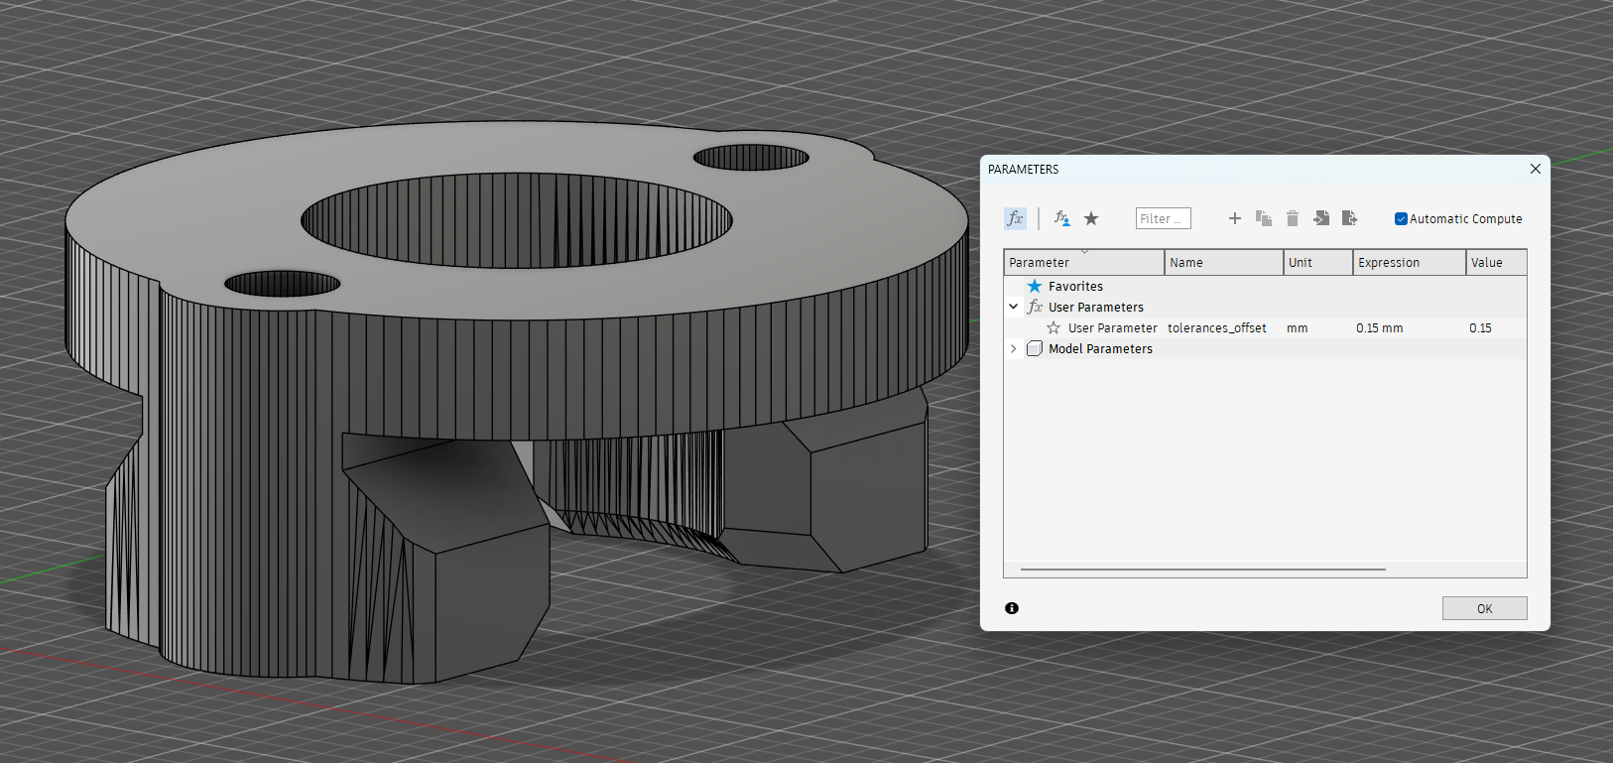Click the blue Favorites star icon
Viewport: 1613px width, 763px height.
coord(1035,286)
